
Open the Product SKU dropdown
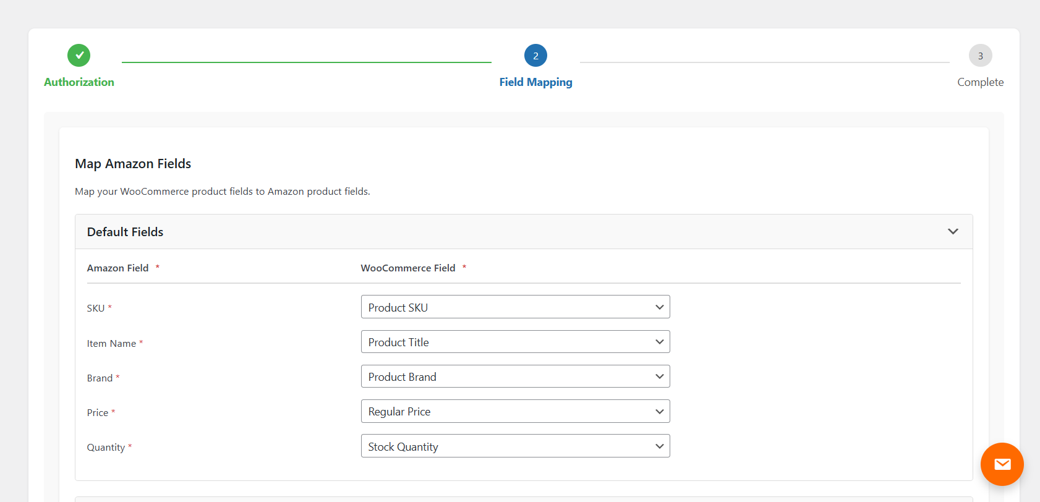coord(515,307)
